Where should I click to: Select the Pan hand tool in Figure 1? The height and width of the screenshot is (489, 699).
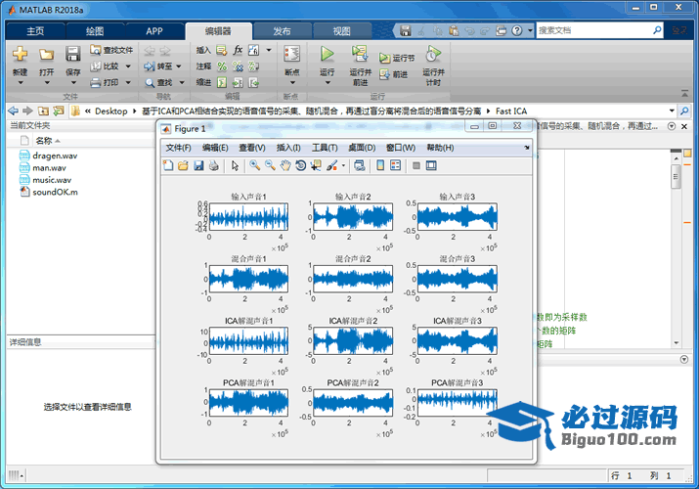coord(285,166)
